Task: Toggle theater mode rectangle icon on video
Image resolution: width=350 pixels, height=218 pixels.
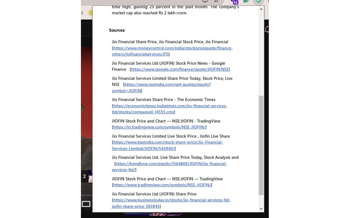Action: pos(86,204)
